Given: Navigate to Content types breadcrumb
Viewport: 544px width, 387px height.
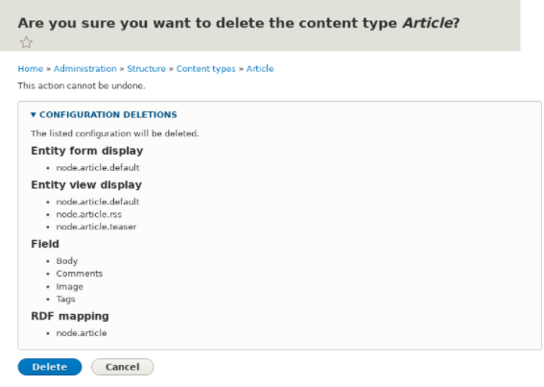Looking at the screenshot, I should (x=205, y=69).
